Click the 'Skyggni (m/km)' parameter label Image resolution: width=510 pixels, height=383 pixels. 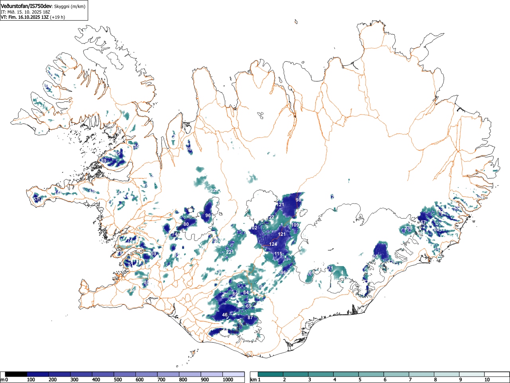pos(70,6)
